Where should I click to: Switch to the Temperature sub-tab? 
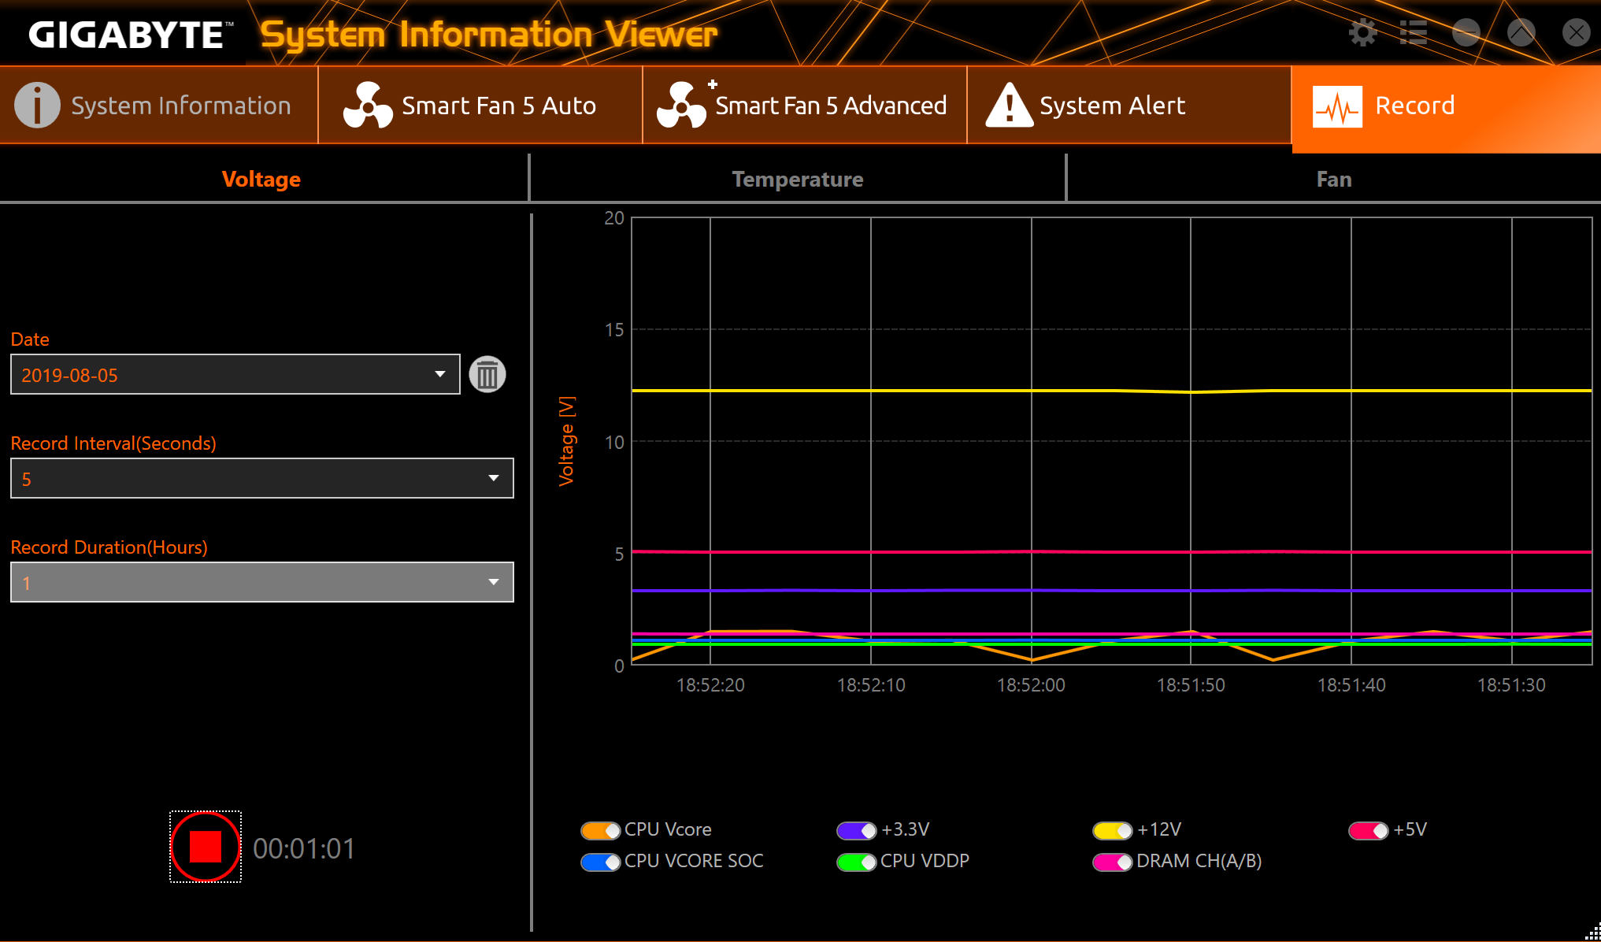[x=798, y=179]
